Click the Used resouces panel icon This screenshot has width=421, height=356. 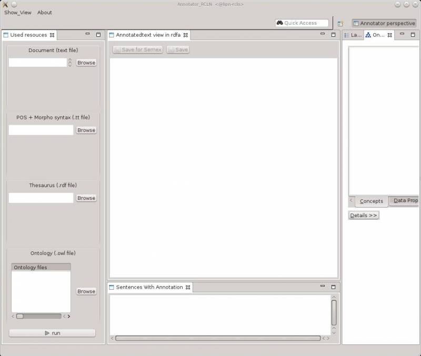tap(5, 35)
